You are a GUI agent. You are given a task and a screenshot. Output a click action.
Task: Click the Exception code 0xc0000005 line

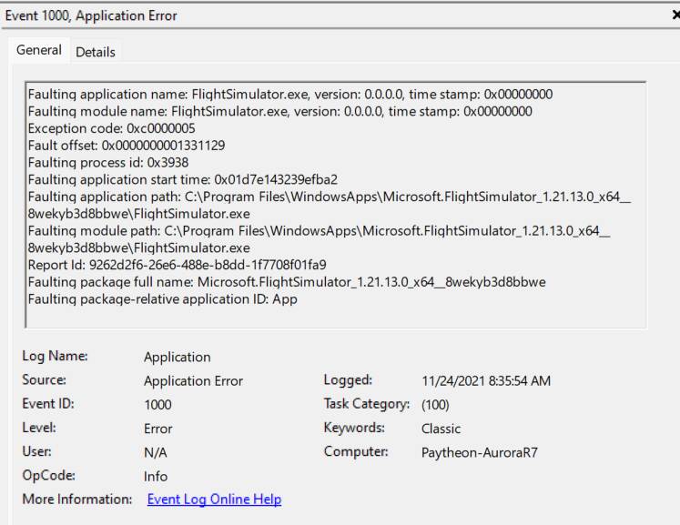[x=111, y=128]
